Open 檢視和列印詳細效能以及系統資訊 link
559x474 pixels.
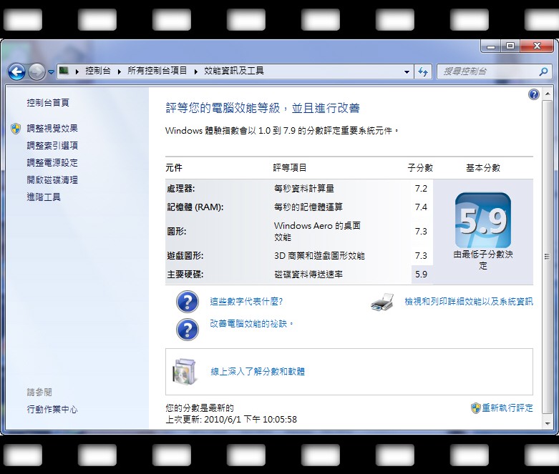click(469, 302)
